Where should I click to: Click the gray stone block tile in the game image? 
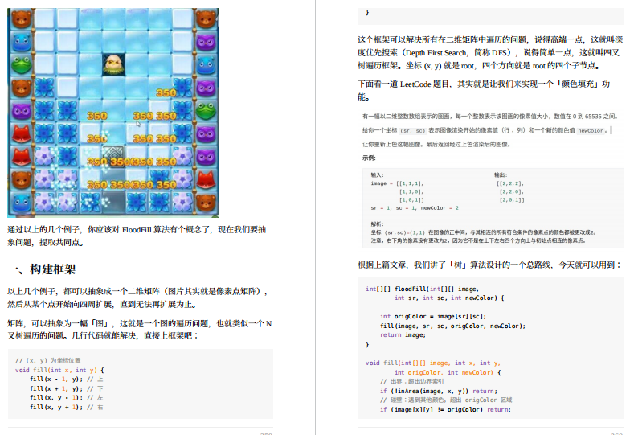pos(114,157)
